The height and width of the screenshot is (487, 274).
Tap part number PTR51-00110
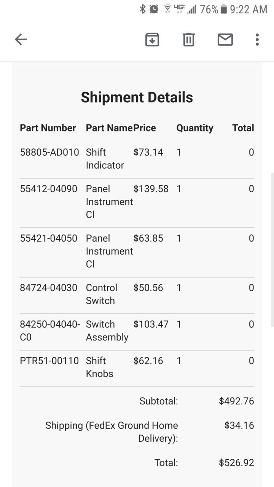(49, 361)
